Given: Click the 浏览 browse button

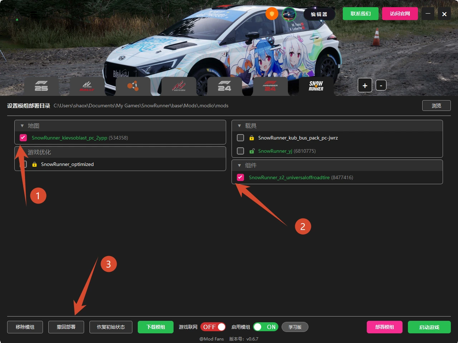Looking at the screenshot, I should point(436,106).
